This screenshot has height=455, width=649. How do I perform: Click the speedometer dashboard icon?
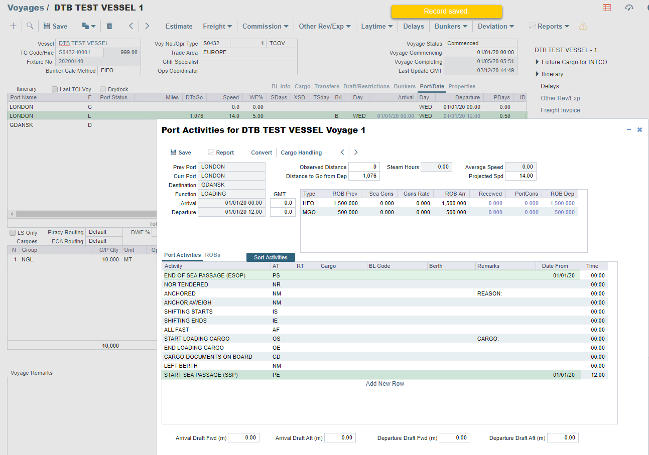[x=629, y=8]
